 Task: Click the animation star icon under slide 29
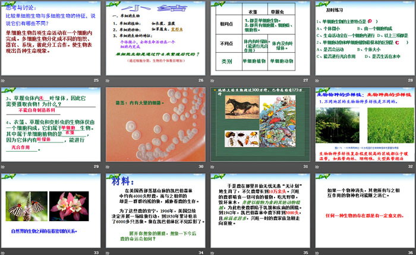pyautogui.click(x=5, y=167)
